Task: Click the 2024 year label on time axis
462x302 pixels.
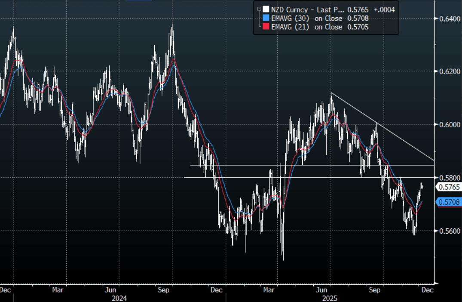Action: [119, 297]
